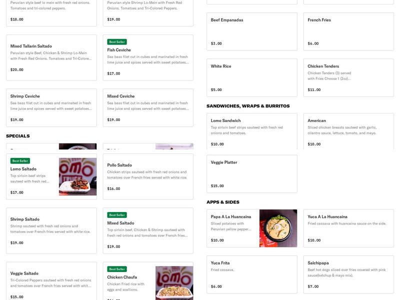Select the Mixed Tallarin Saltado item
Image resolution: width=400 pixels, height=300 pixels.
click(51, 57)
